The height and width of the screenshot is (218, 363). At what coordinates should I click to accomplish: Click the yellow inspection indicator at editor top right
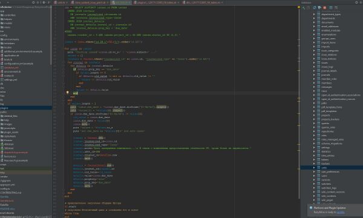(x=299, y=7)
